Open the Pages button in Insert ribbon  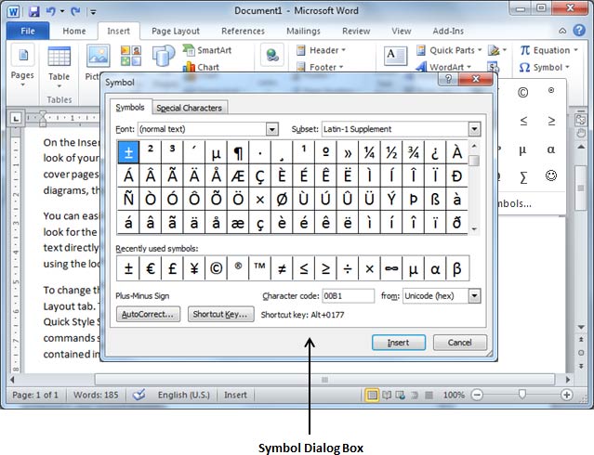click(22, 67)
